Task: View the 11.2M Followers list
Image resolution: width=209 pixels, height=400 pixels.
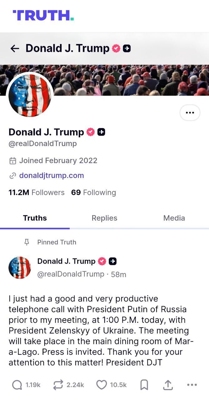Action: (x=36, y=192)
